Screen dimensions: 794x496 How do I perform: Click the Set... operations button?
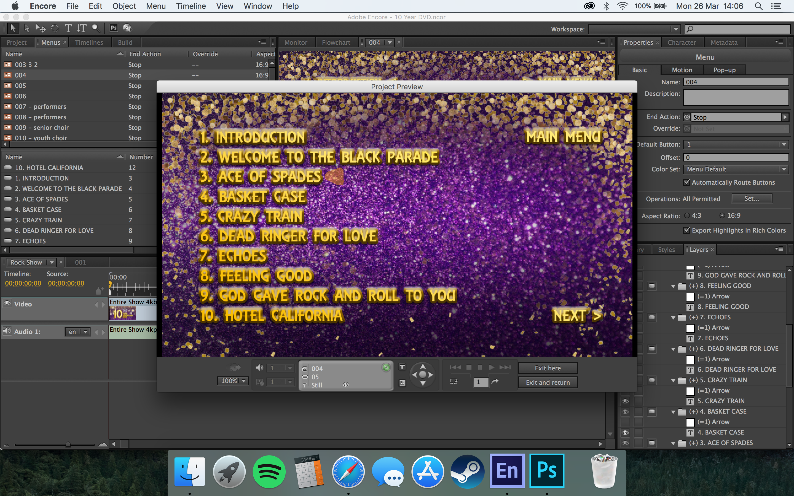tap(751, 198)
